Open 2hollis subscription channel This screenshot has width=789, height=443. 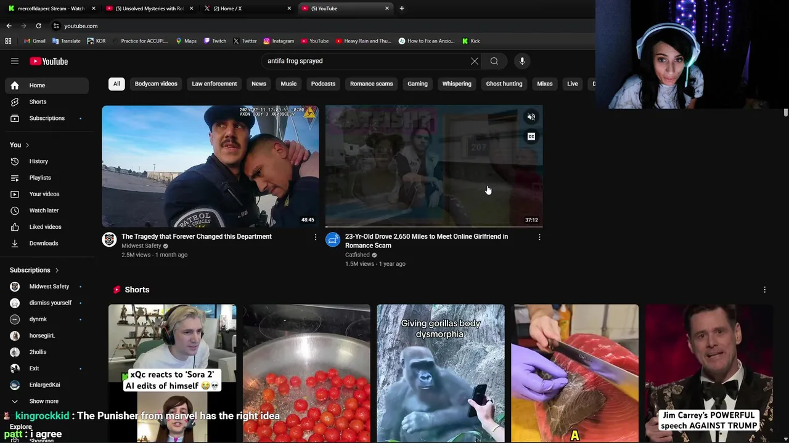click(47, 352)
